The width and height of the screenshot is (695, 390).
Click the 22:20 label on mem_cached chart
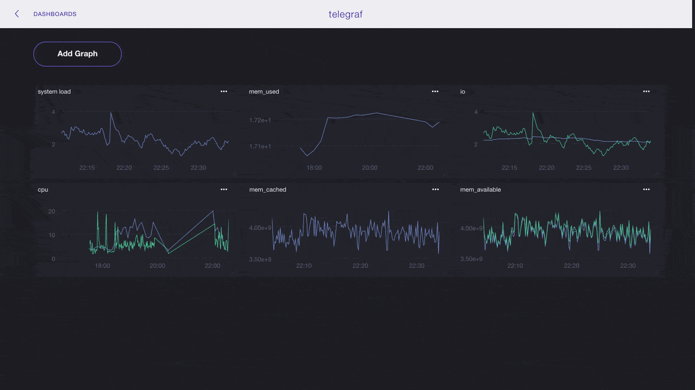[360, 266]
